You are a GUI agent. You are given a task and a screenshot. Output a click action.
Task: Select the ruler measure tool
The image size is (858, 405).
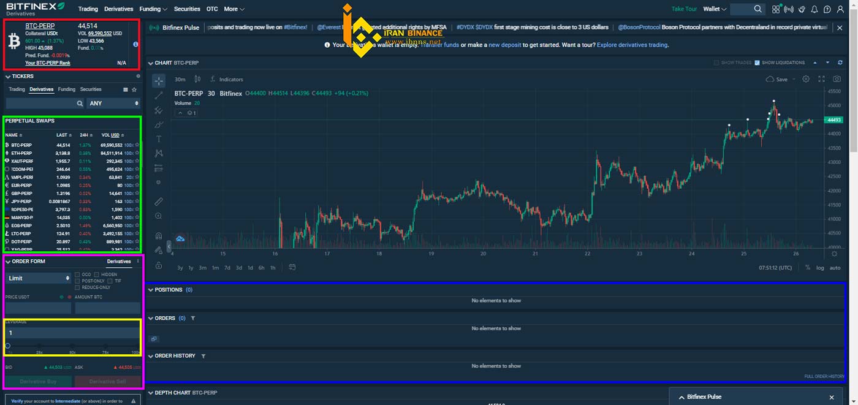point(159,202)
